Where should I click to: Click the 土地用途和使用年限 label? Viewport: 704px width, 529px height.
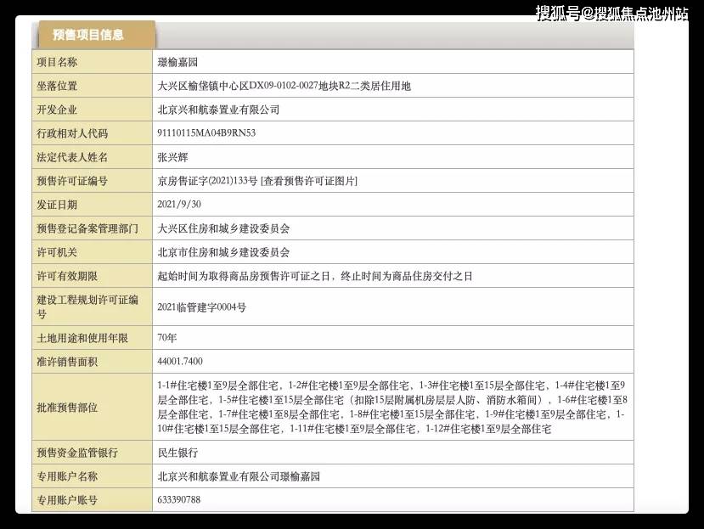tap(82, 338)
